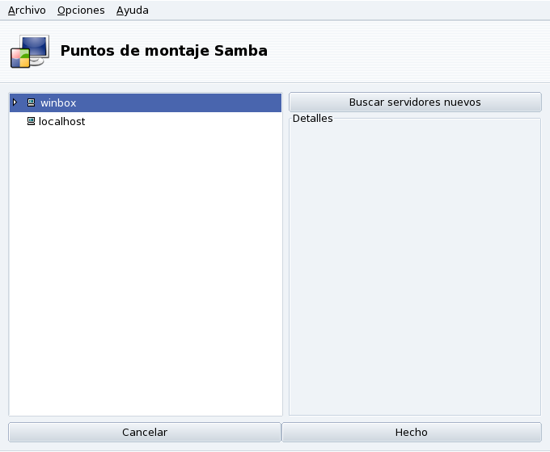This screenshot has width=550, height=452.
Task: Click the colored squares on the header icon
Action: (x=19, y=57)
